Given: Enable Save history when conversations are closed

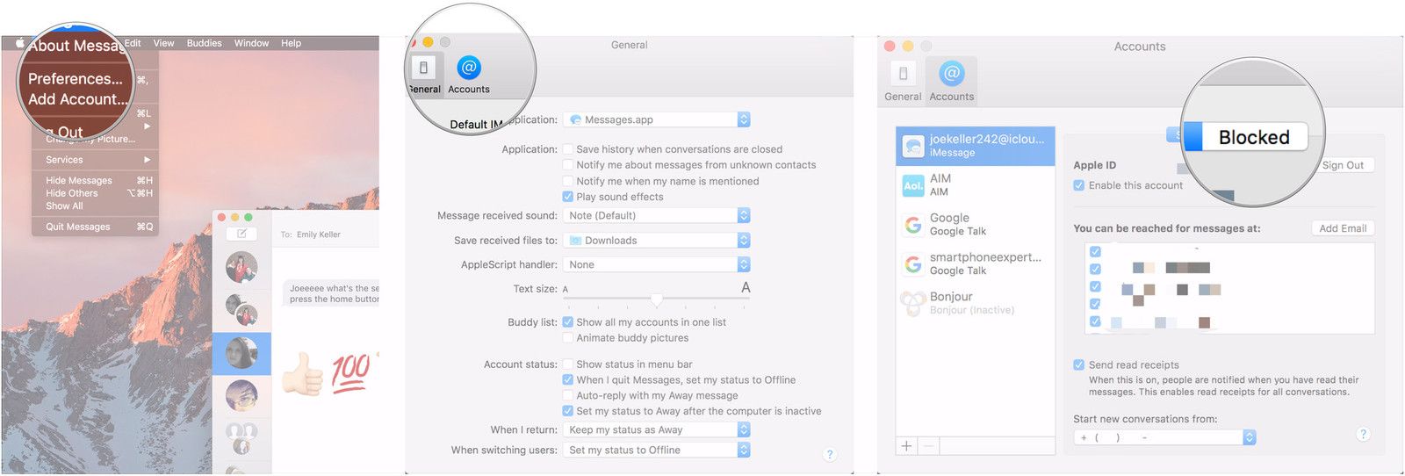Looking at the screenshot, I should coord(568,149).
